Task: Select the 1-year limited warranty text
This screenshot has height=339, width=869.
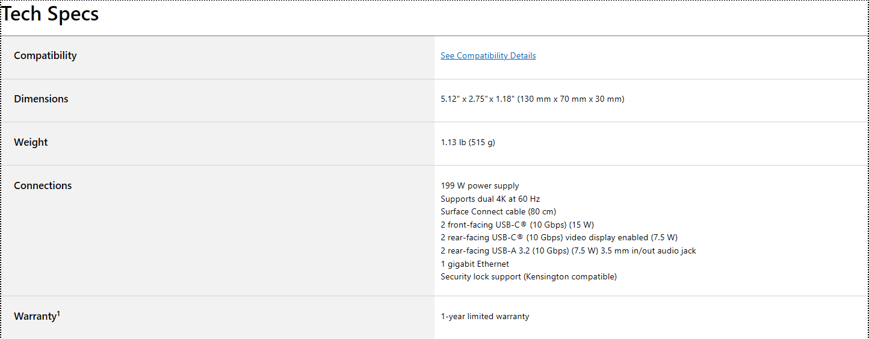Action: tap(485, 317)
